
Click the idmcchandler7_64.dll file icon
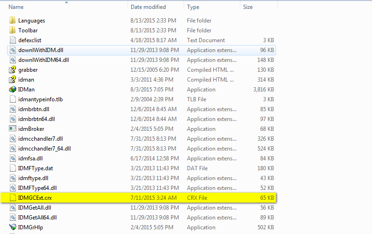[13, 149]
